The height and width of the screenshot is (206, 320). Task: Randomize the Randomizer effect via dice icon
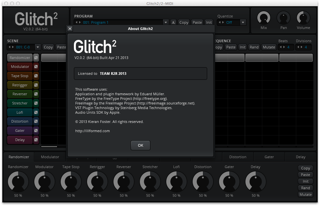click(x=36, y=58)
